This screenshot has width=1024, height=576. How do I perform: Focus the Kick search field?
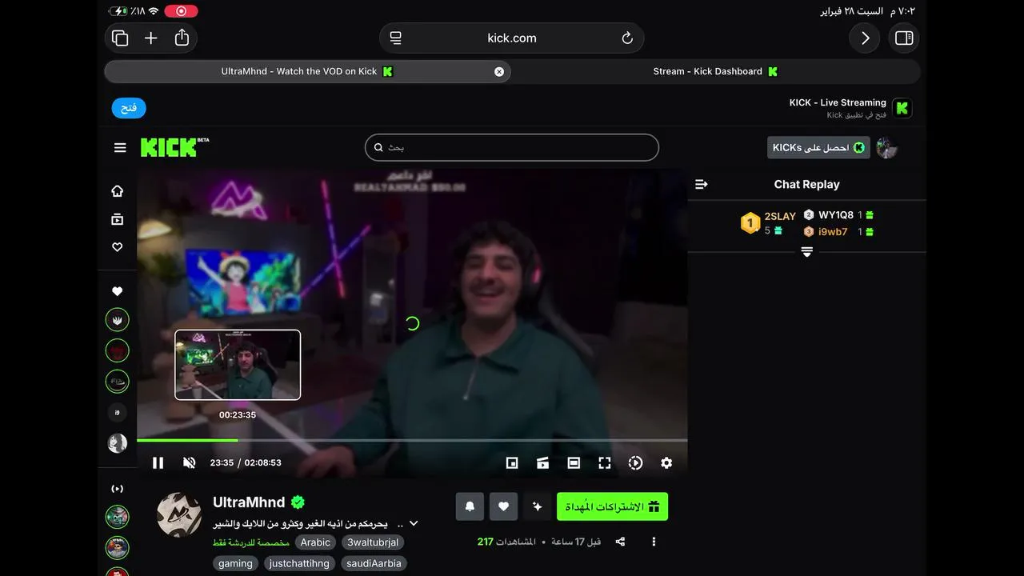click(x=512, y=147)
